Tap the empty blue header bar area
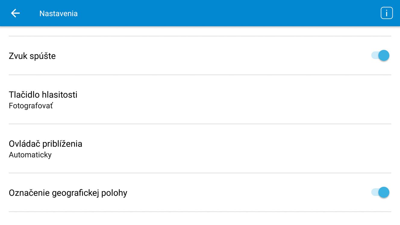Viewport: 400px width, 225px height. tap(229, 13)
